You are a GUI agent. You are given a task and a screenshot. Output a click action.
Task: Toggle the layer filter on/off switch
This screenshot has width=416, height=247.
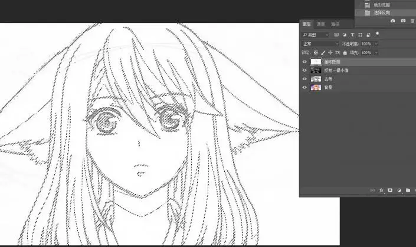(x=377, y=34)
